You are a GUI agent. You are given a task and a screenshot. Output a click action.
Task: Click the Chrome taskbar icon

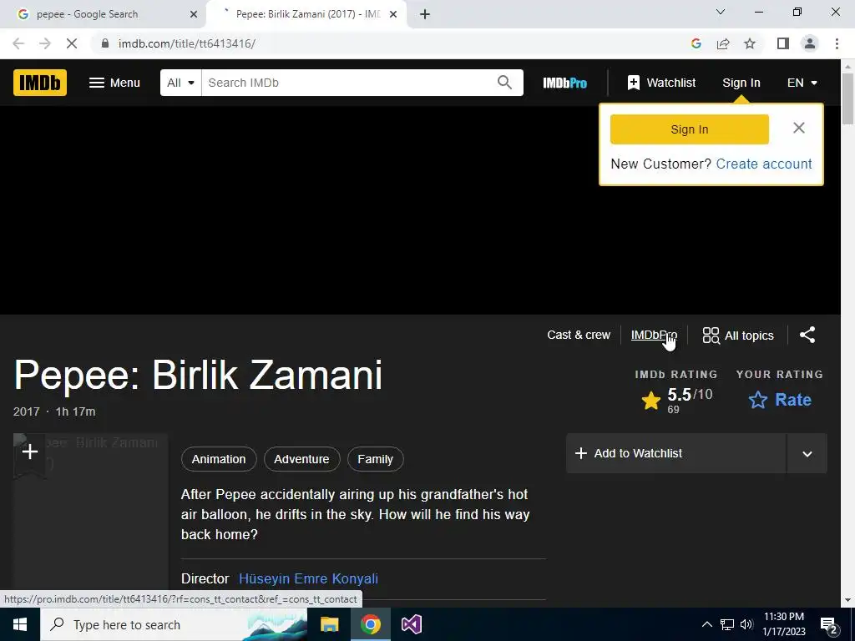pos(370,624)
